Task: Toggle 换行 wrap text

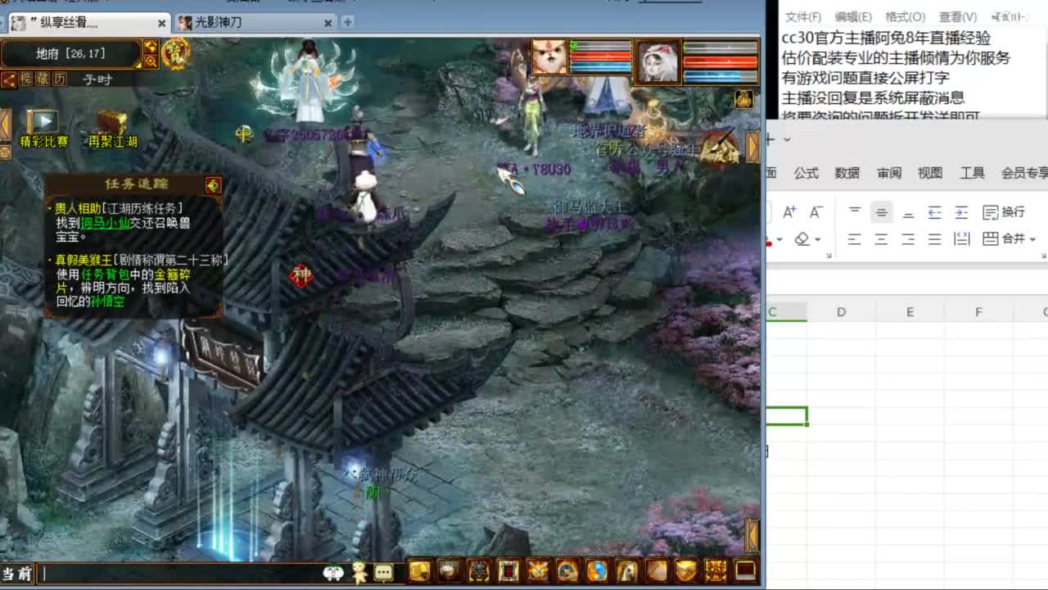Action: 1003,212
